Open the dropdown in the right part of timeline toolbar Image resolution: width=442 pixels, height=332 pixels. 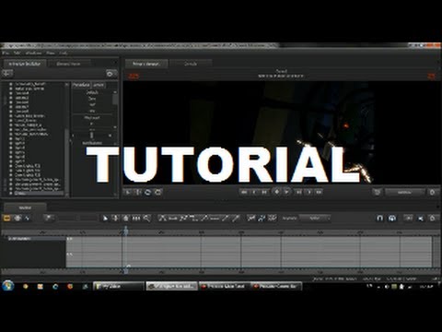coord(315,219)
